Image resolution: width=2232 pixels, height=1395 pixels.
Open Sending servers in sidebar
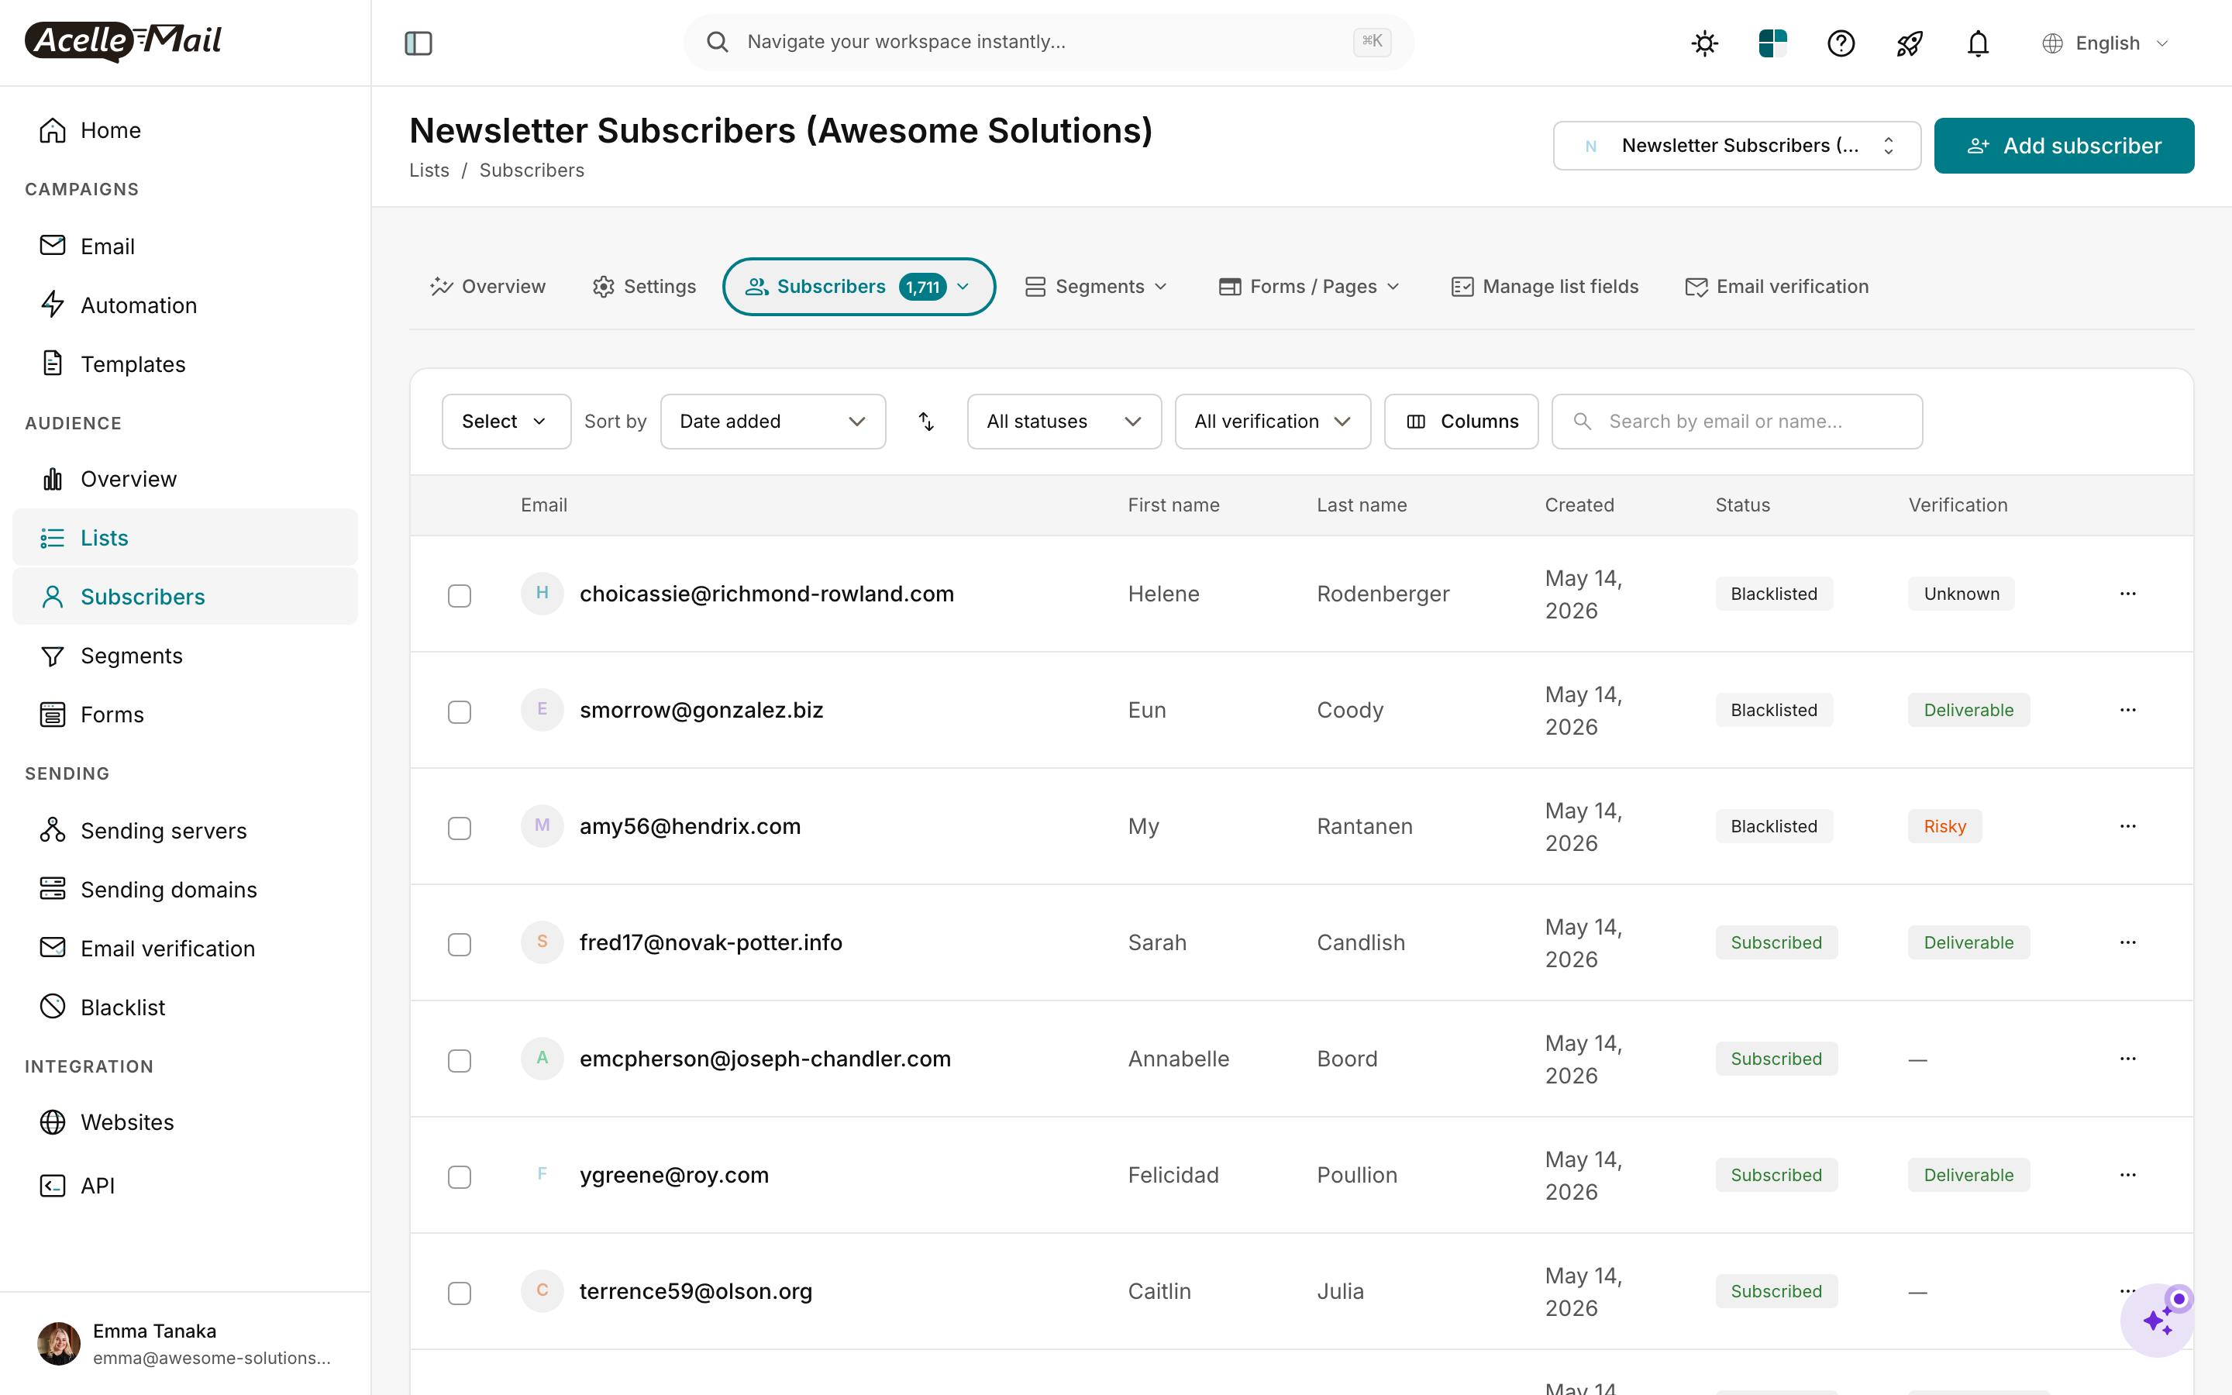click(184, 832)
